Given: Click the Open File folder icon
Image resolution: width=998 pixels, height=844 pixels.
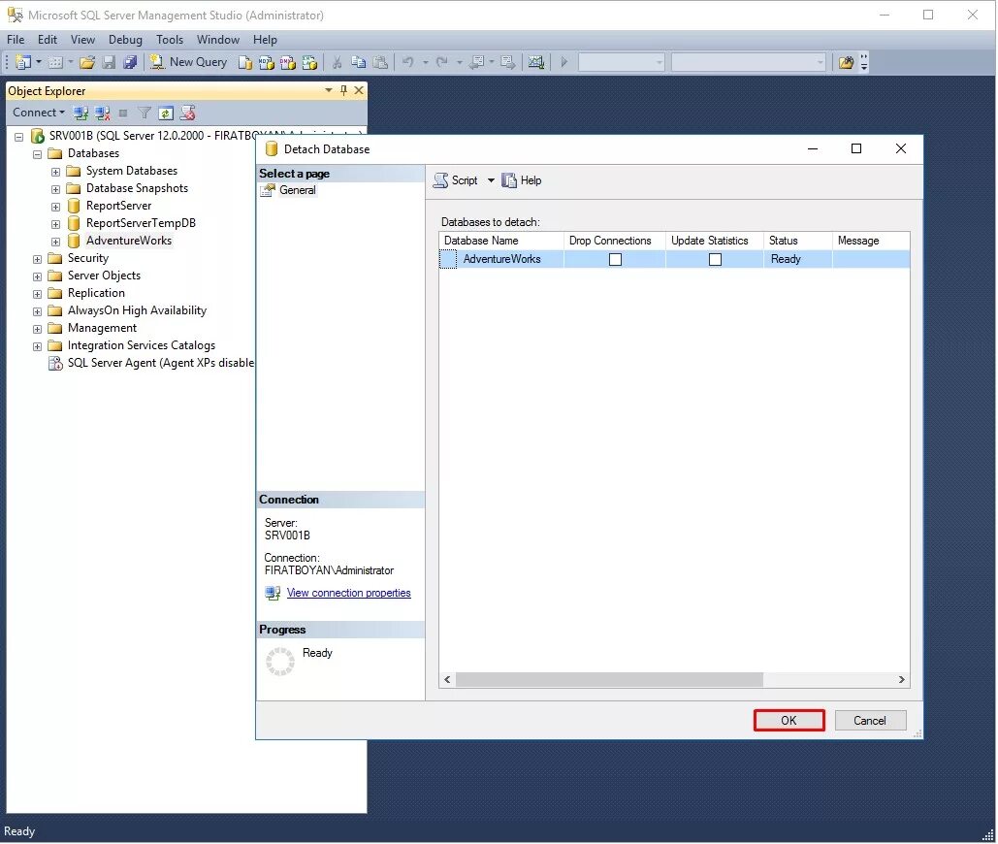Looking at the screenshot, I should [x=87, y=62].
